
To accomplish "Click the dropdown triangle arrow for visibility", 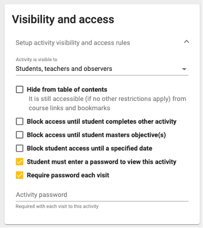I will point(184,69).
